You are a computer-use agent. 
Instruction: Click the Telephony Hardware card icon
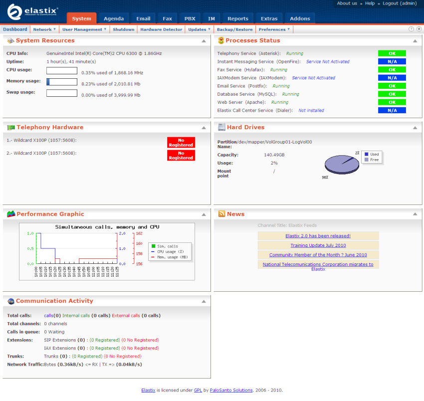[10, 127]
